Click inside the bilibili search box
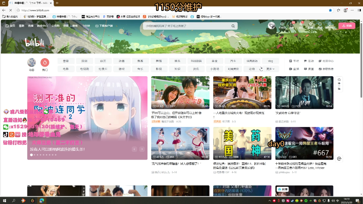 (186, 26)
